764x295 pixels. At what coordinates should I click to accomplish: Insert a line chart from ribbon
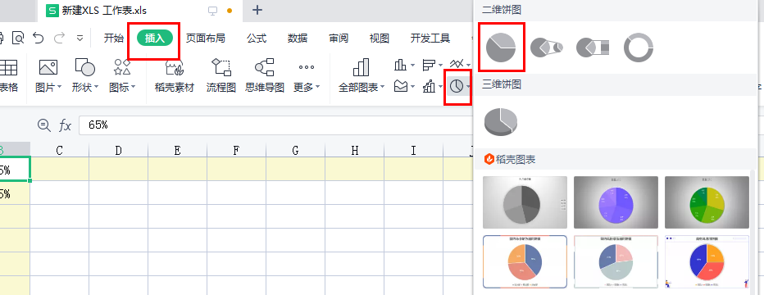(457, 64)
